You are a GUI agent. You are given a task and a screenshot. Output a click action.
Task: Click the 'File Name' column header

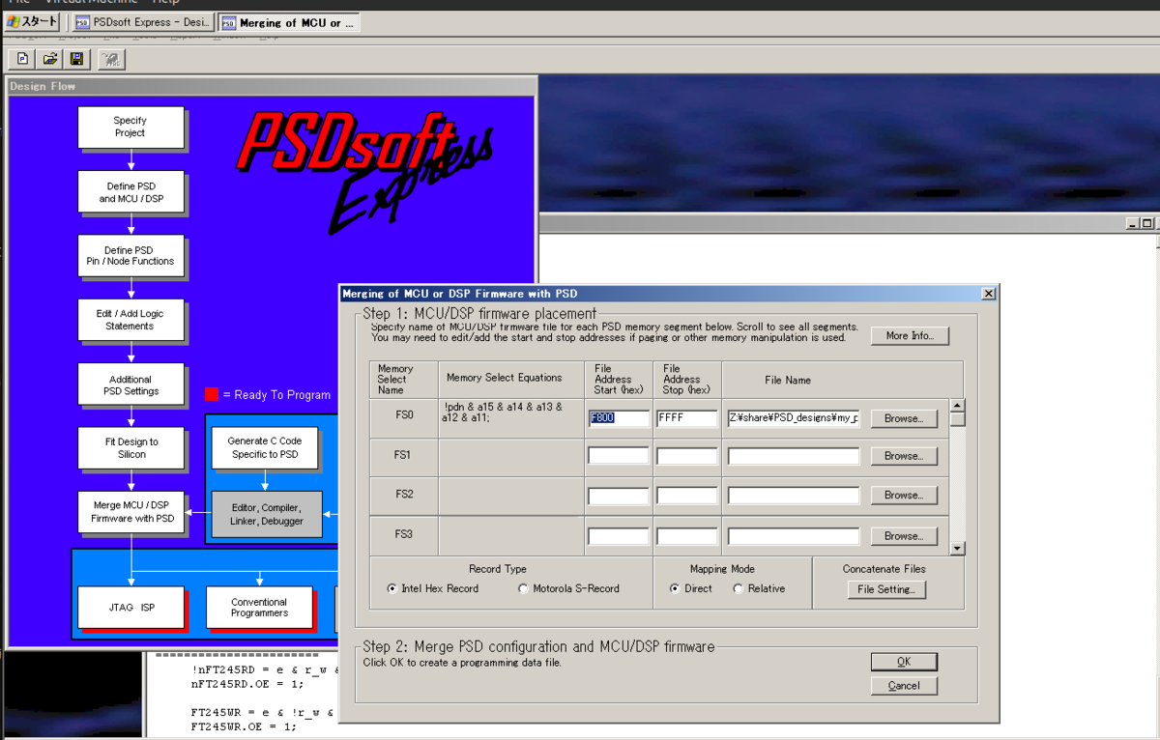point(788,380)
